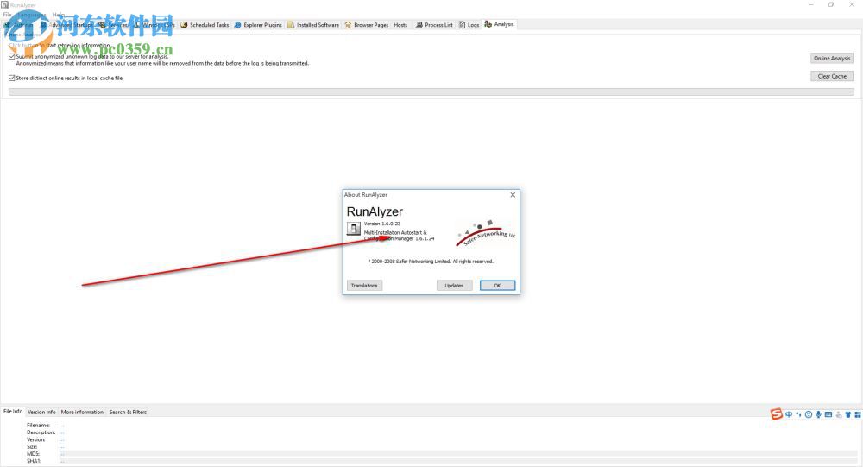Switch to the Services tab
The height and width of the screenshot is (467, 863).
(114, 25)
